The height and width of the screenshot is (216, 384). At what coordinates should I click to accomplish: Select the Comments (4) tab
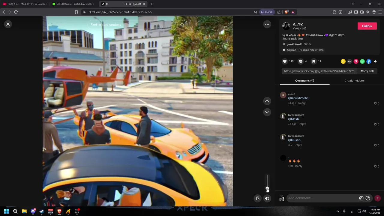(304, 81)
